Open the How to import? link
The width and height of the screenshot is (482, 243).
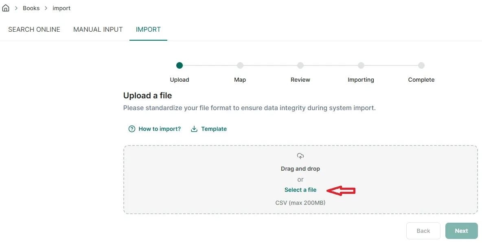160,129
